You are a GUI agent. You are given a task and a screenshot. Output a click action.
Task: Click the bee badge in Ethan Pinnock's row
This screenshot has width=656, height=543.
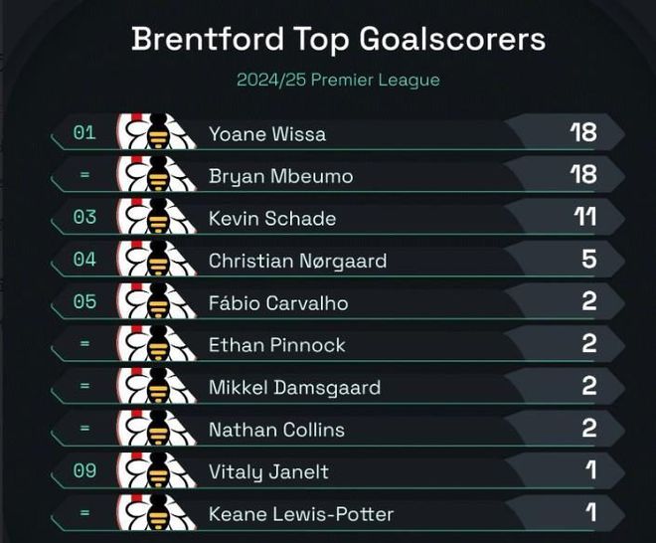[156, 345]
